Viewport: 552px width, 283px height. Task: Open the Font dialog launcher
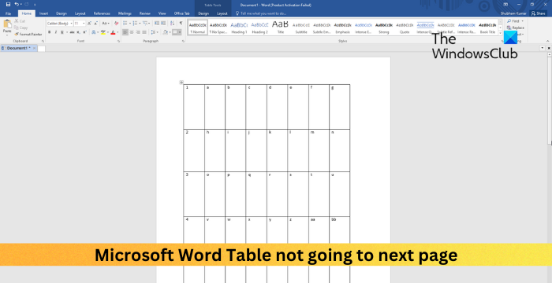(x=119, y=41)
